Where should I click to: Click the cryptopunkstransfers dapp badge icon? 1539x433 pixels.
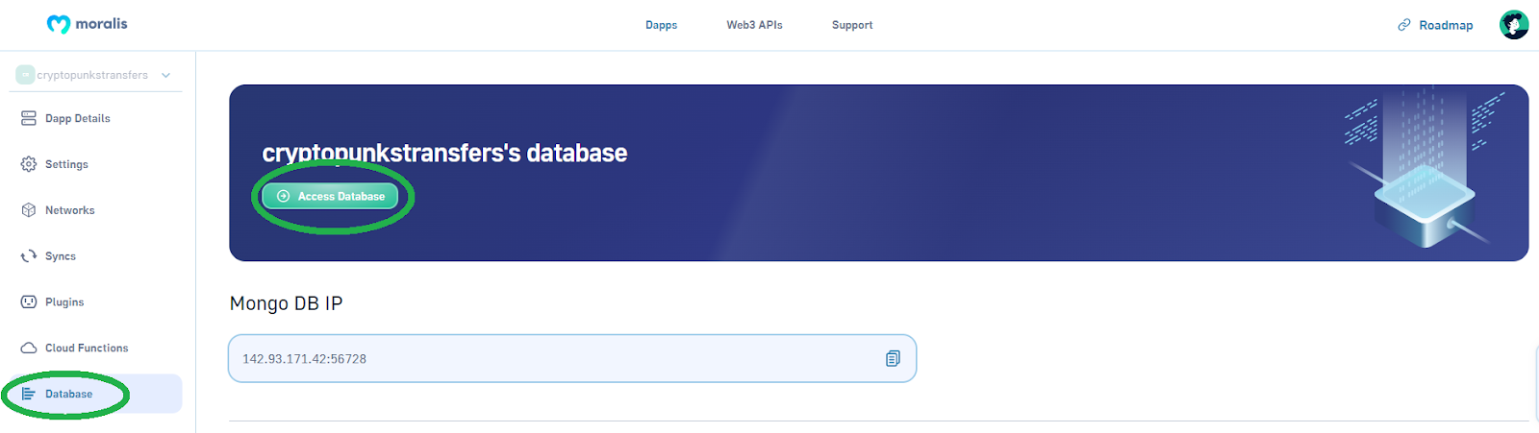click(x=25, y=75)
